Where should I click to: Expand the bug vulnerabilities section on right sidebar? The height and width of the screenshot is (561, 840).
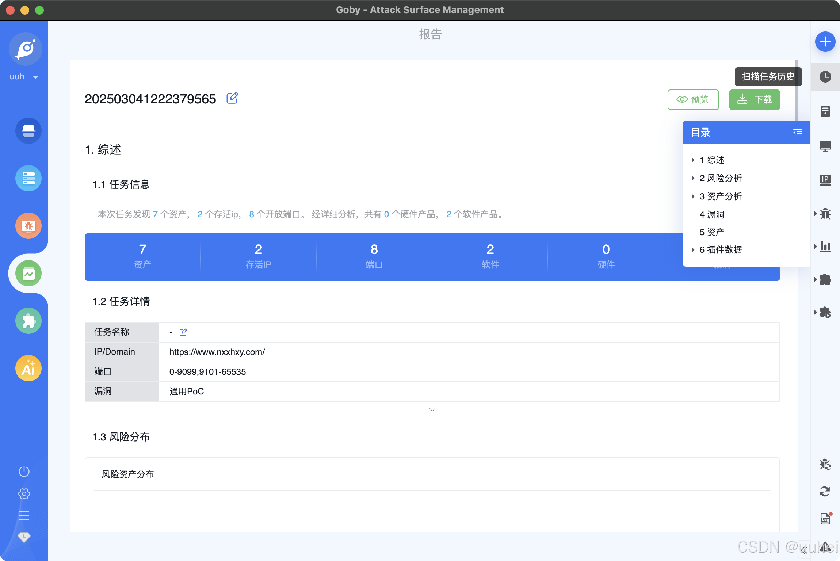(825, 214)
